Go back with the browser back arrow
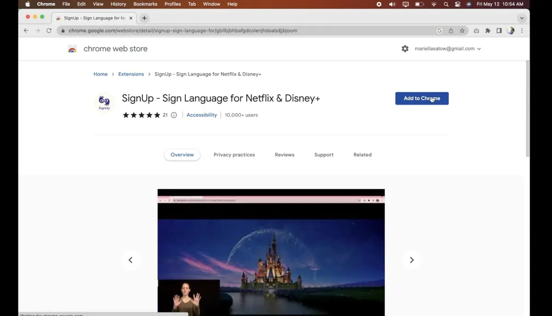The height and width of the screenshot is (316, 552). click(26, 31)
